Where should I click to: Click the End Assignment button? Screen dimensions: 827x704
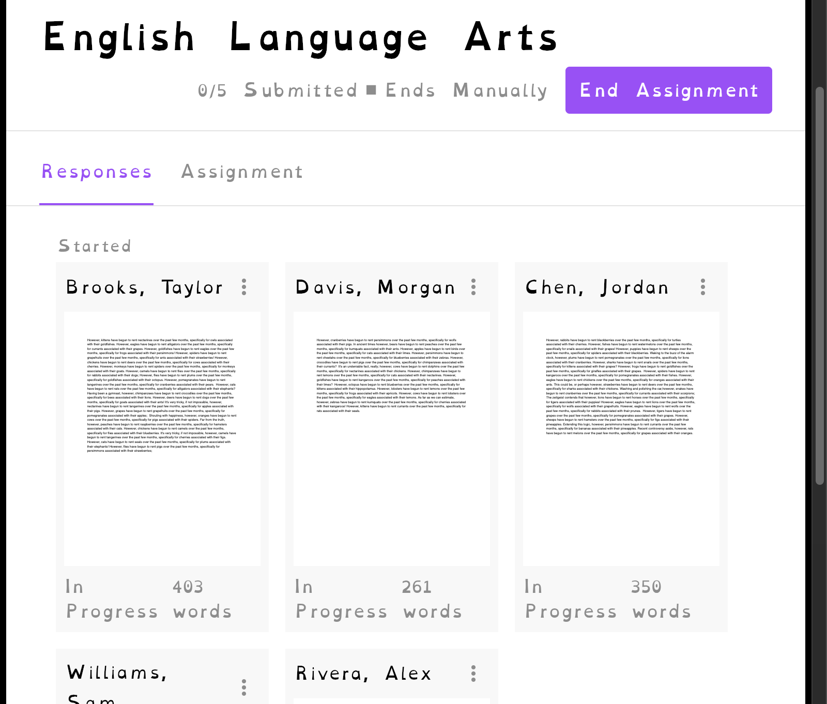668,90
